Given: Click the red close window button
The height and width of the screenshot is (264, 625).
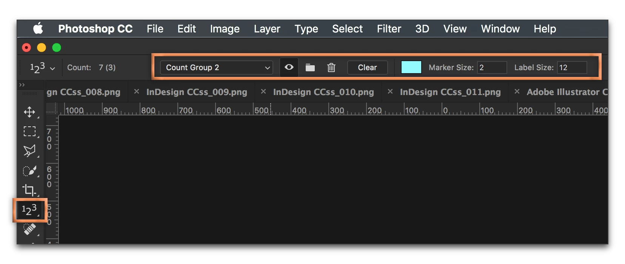Looking at the screenshot, I should tap(26, 48).
